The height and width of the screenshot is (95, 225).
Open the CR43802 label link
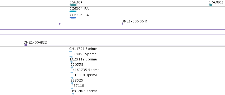pos(216,2)
